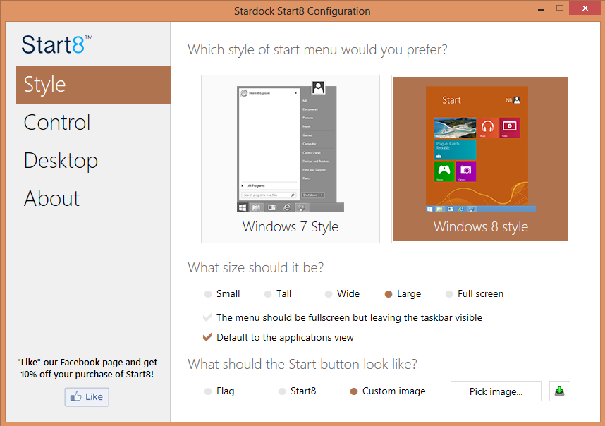The image size is (605, 426).
Task: Select the Windows 7 Style preview
Action: tap(290, 159)
